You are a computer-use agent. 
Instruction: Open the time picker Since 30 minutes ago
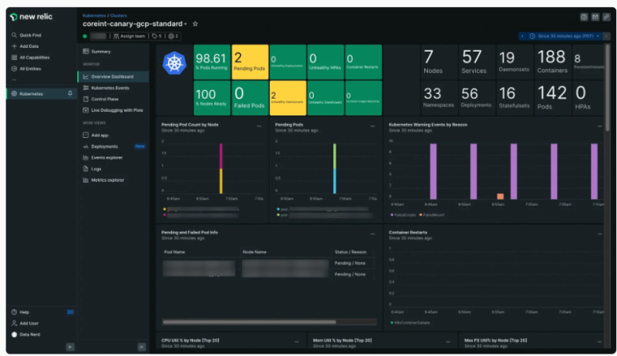tap(565, 36)
